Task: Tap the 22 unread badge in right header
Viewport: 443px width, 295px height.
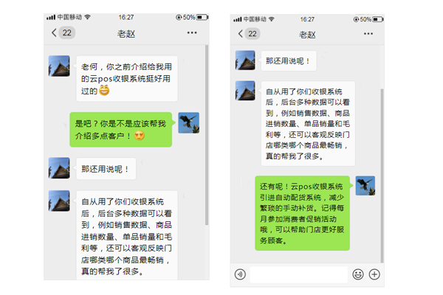Action: pyautogui.click(x=253, y=34)
